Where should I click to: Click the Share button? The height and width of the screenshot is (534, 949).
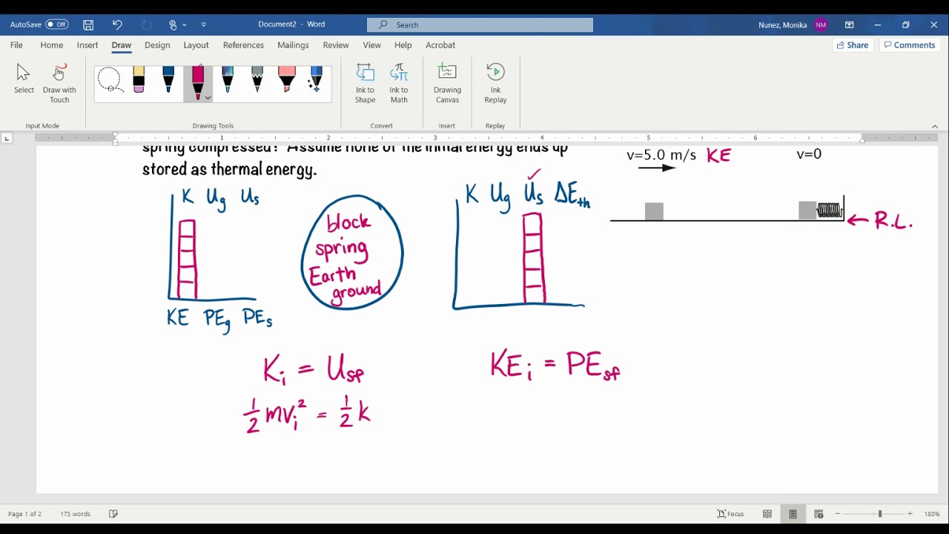coord(853,45)
